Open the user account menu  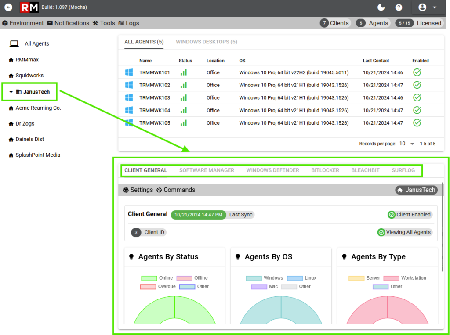point(427,7)
